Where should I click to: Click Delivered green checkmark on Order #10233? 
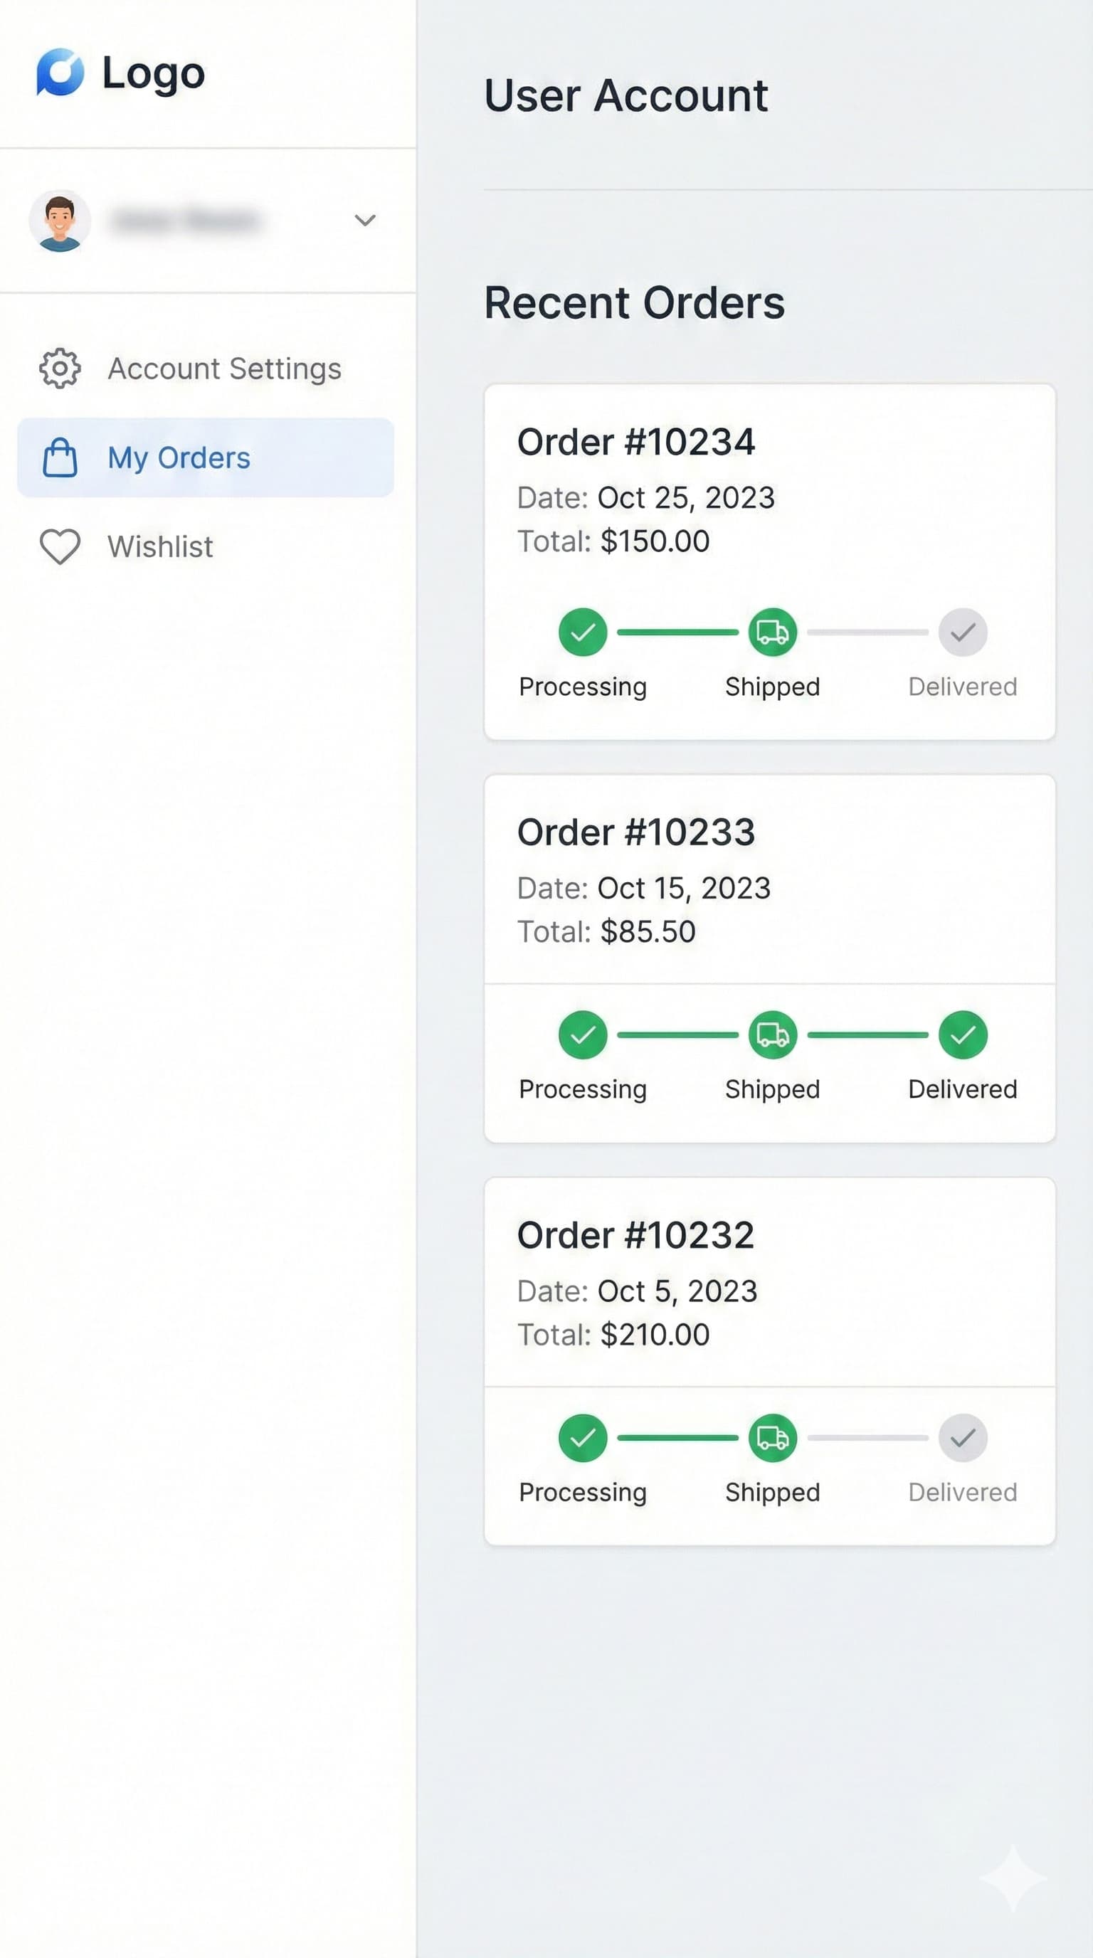963,1035
